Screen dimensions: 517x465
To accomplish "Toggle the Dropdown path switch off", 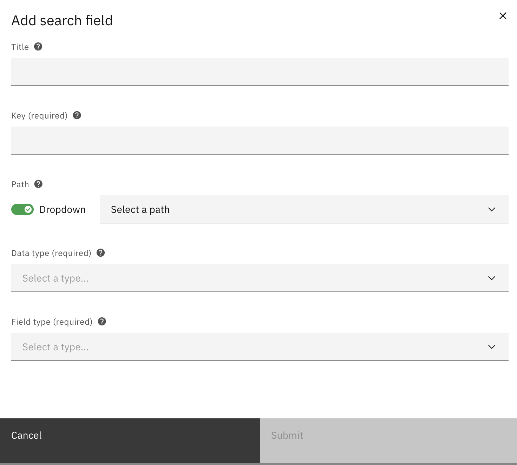I will (x=22, y=209).
